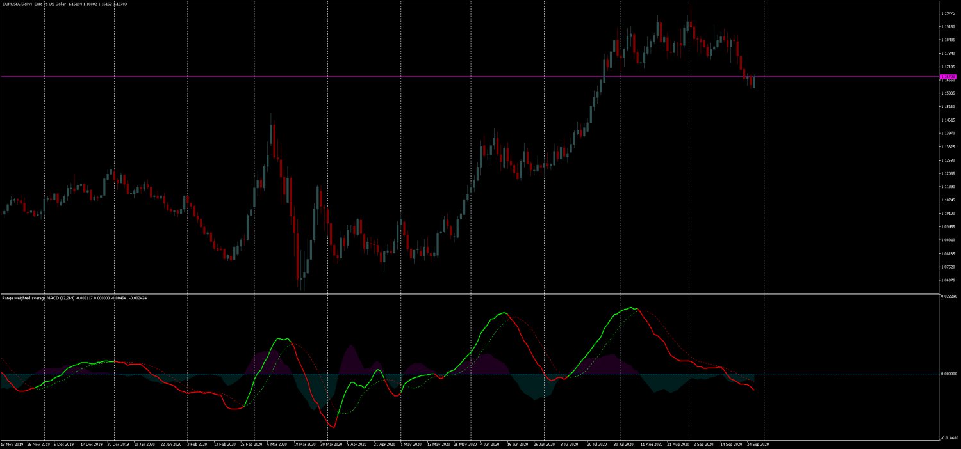Select the MACD zero baseline in subwindow
961x449 pixels.
384,374
